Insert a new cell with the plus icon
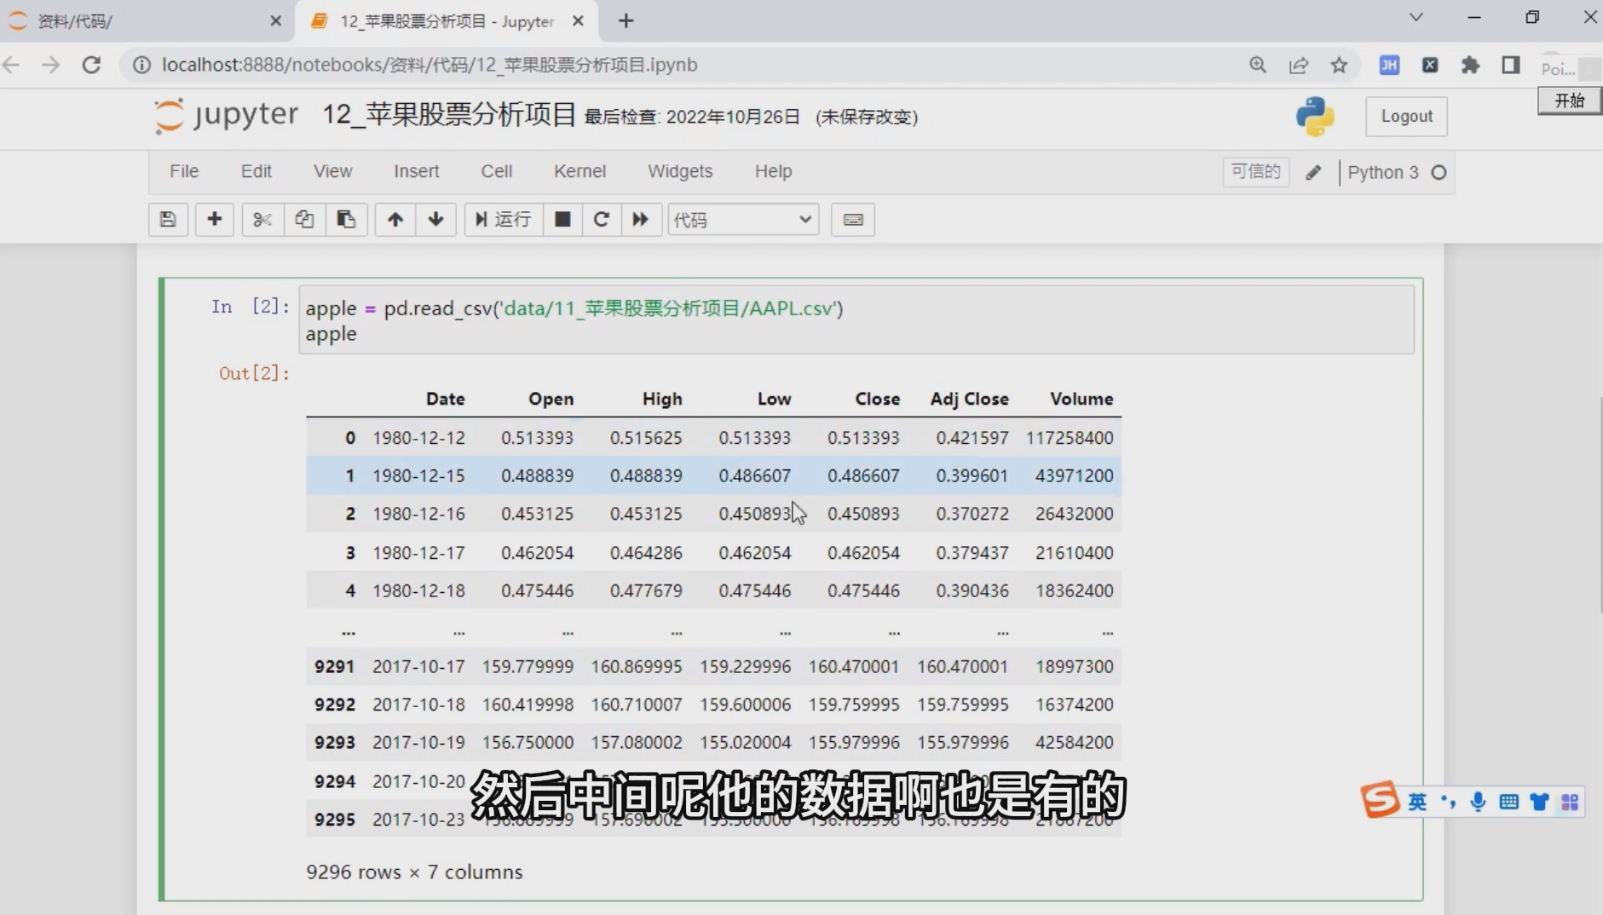This screenshot has width=1603, height=915. 214,219
